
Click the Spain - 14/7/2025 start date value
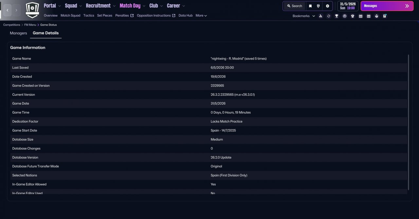tap(223, 130)
